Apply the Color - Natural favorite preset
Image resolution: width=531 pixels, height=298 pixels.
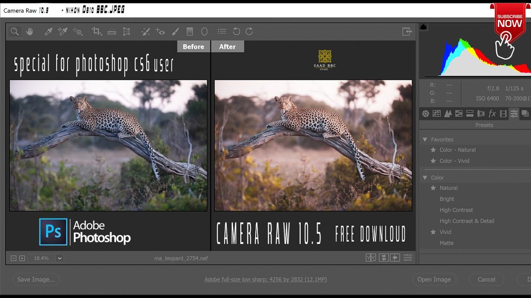coord(458,150)
